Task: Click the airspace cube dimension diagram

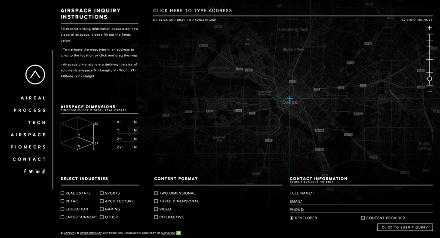Action: pyautogui.click(x=80, y=133)
